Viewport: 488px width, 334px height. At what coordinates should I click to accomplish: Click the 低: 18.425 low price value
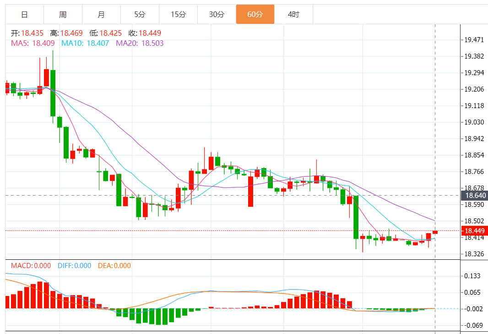click(105, 33)
